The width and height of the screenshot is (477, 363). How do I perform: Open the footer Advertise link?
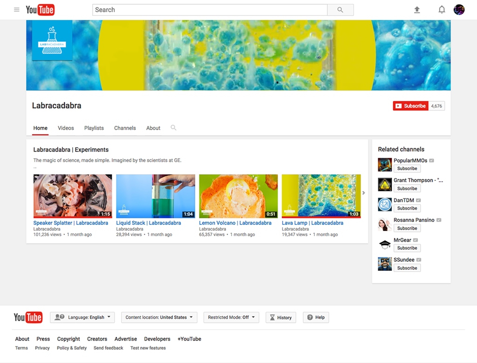(126, 339)
